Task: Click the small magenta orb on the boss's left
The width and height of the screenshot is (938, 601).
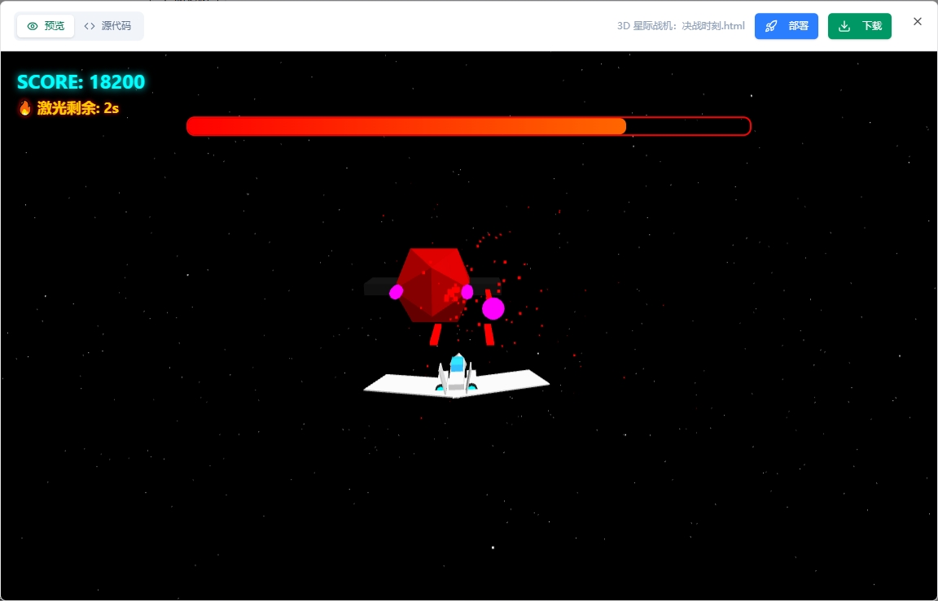Action: point(397,292)
